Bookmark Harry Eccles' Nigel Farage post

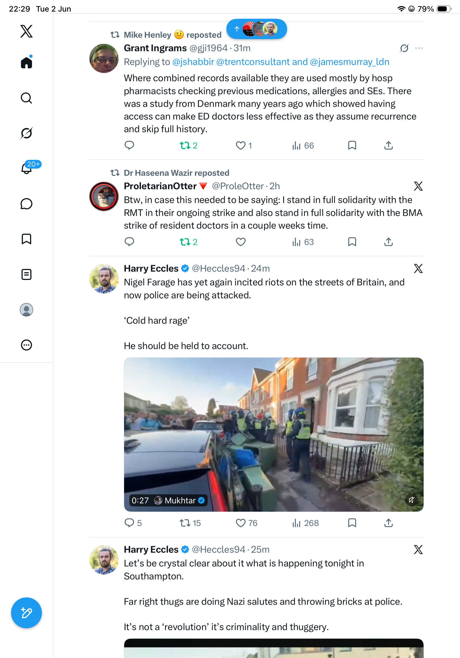tap(352, 523)
